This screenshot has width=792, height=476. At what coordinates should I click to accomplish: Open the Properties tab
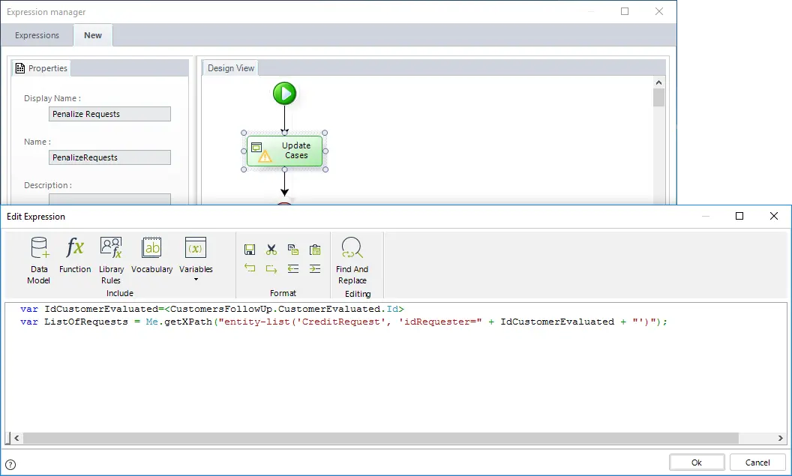coord(41,68)
